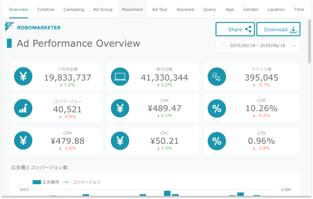Toggle コンバージョン legend line series
313x199 pixels.
point(82,182)
